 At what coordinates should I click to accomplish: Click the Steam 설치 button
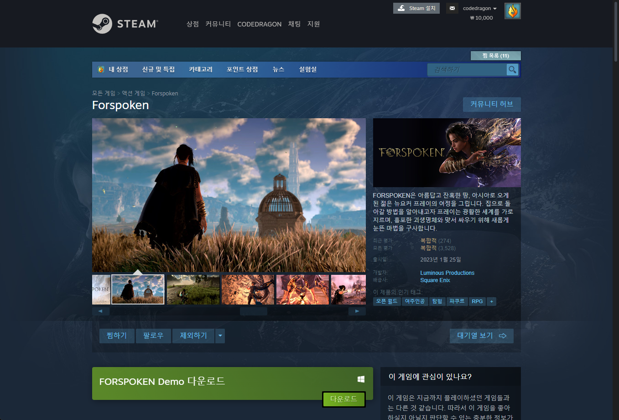click(416, 8)
